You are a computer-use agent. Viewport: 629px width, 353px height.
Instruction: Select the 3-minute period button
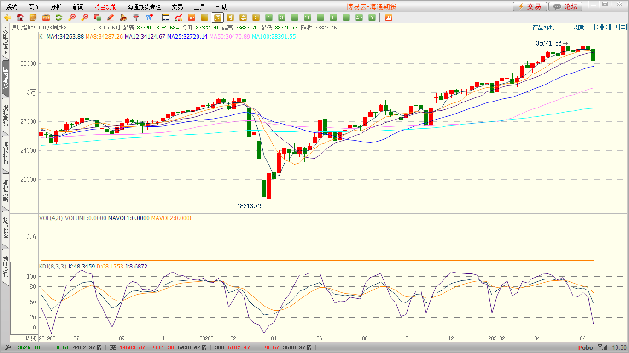click(x=282, y=17)
